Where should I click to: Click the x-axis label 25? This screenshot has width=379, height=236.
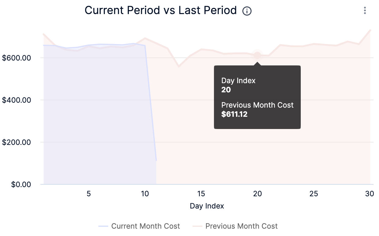pyautogui.click(x=314, y=194)
